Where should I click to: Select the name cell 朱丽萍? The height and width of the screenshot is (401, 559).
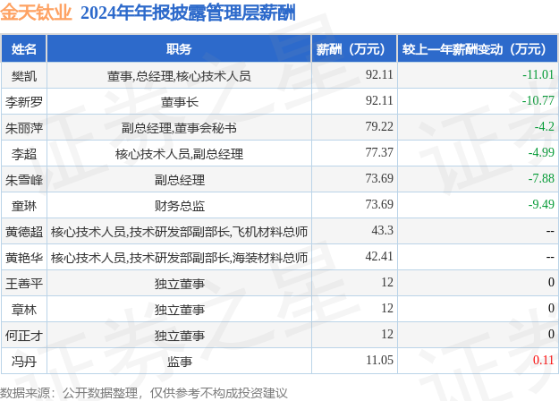click(x=24, y=128)
